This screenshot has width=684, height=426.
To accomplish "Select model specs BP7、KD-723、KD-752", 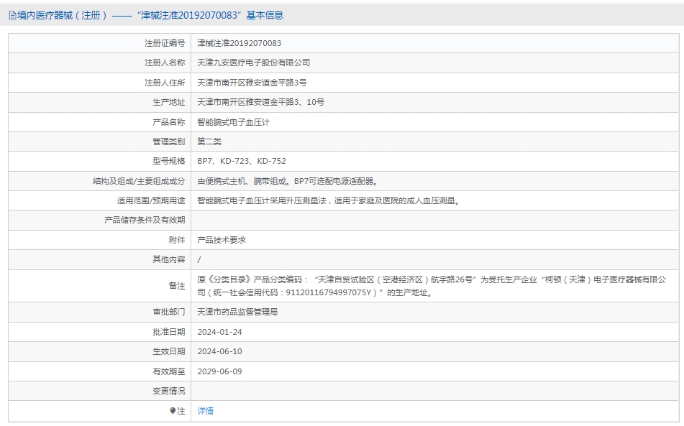I will point(242,161).
